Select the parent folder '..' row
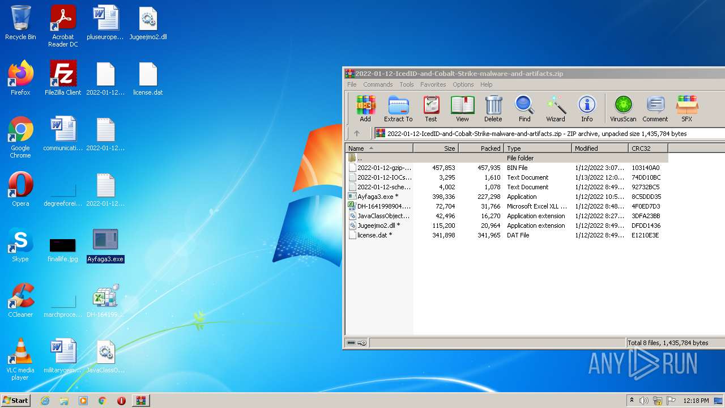725x408 pixels. click(x=507, y=158)
